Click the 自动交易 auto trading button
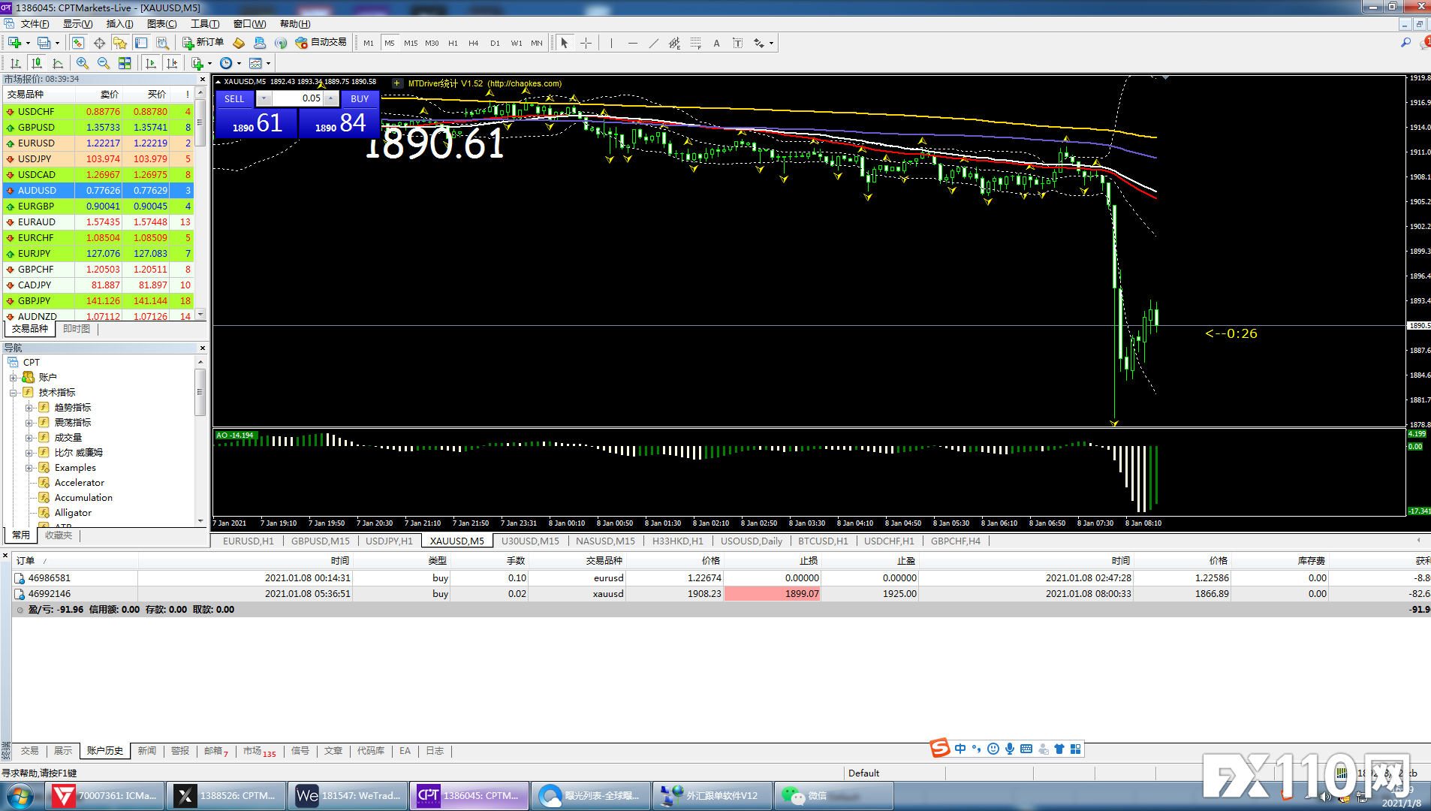This screenshot has width=1431, height=811. click(321, 43)
